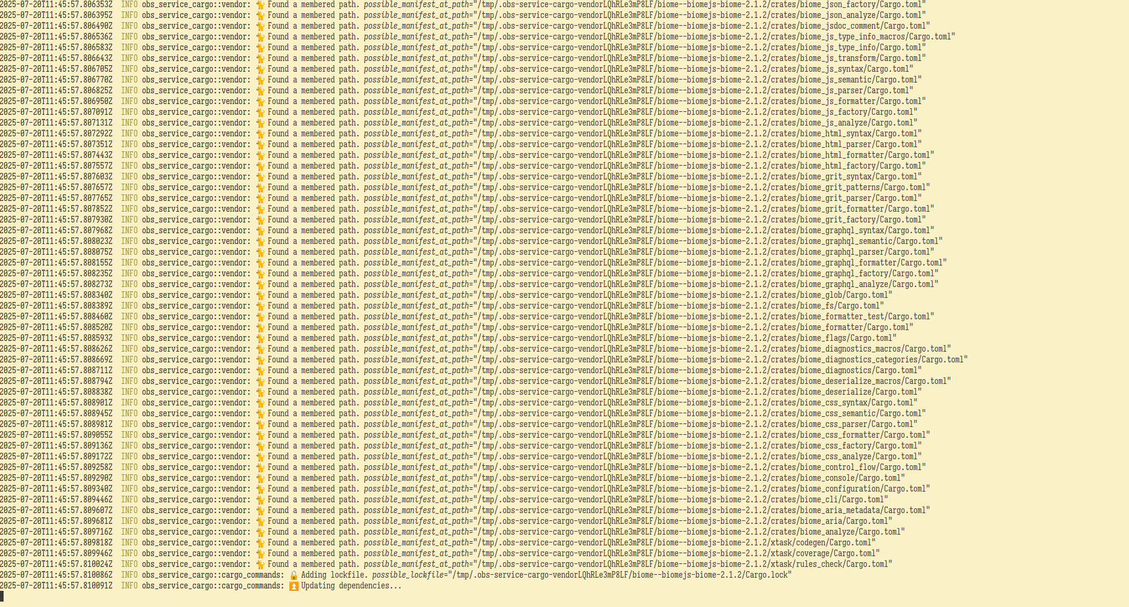Click the crab icon on the biome_console row

(260, 478)
